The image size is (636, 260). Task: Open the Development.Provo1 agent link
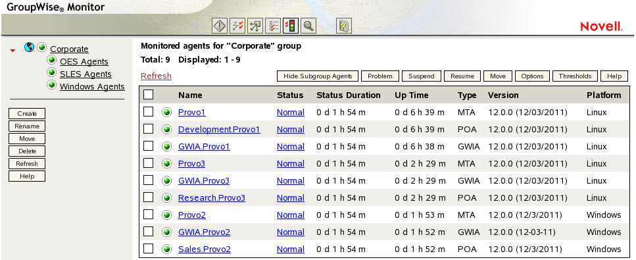point(219,130)
